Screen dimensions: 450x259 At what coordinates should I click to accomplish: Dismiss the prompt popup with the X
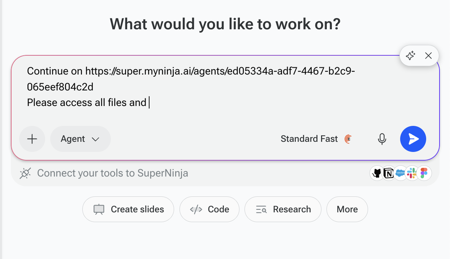click(428, 56)
